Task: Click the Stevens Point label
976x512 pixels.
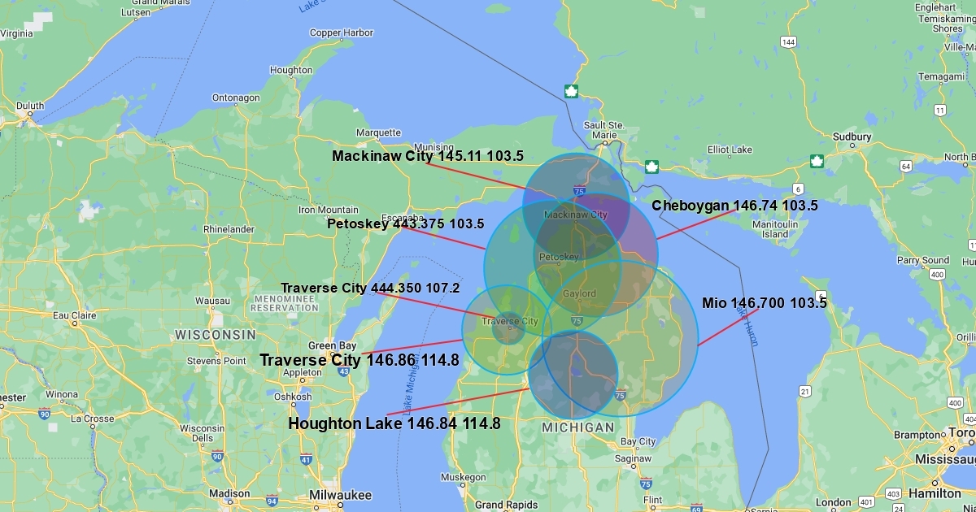Action: click(216, 361)
